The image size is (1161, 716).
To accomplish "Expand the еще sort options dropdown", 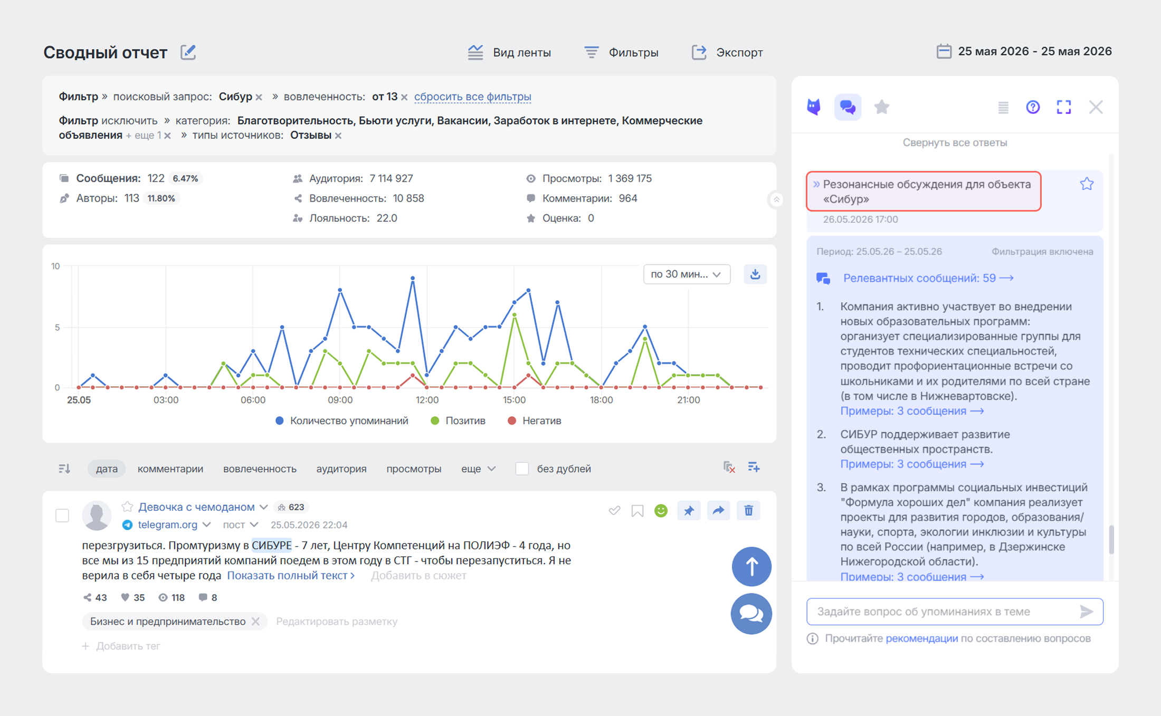I will tap(478, 469).
